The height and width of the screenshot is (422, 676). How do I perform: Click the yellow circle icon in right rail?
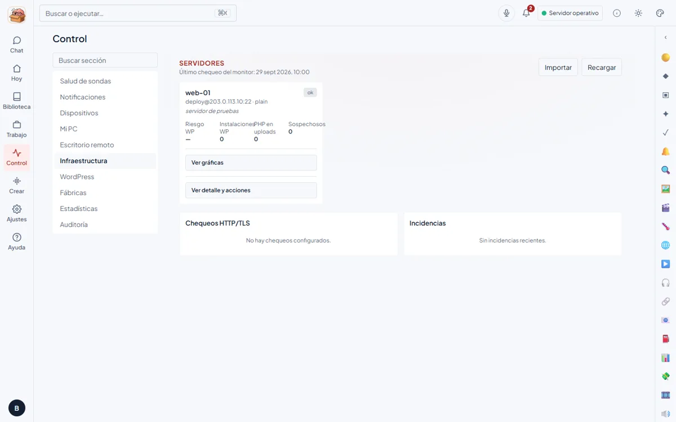pyautogui.click(x=665, y=57)
